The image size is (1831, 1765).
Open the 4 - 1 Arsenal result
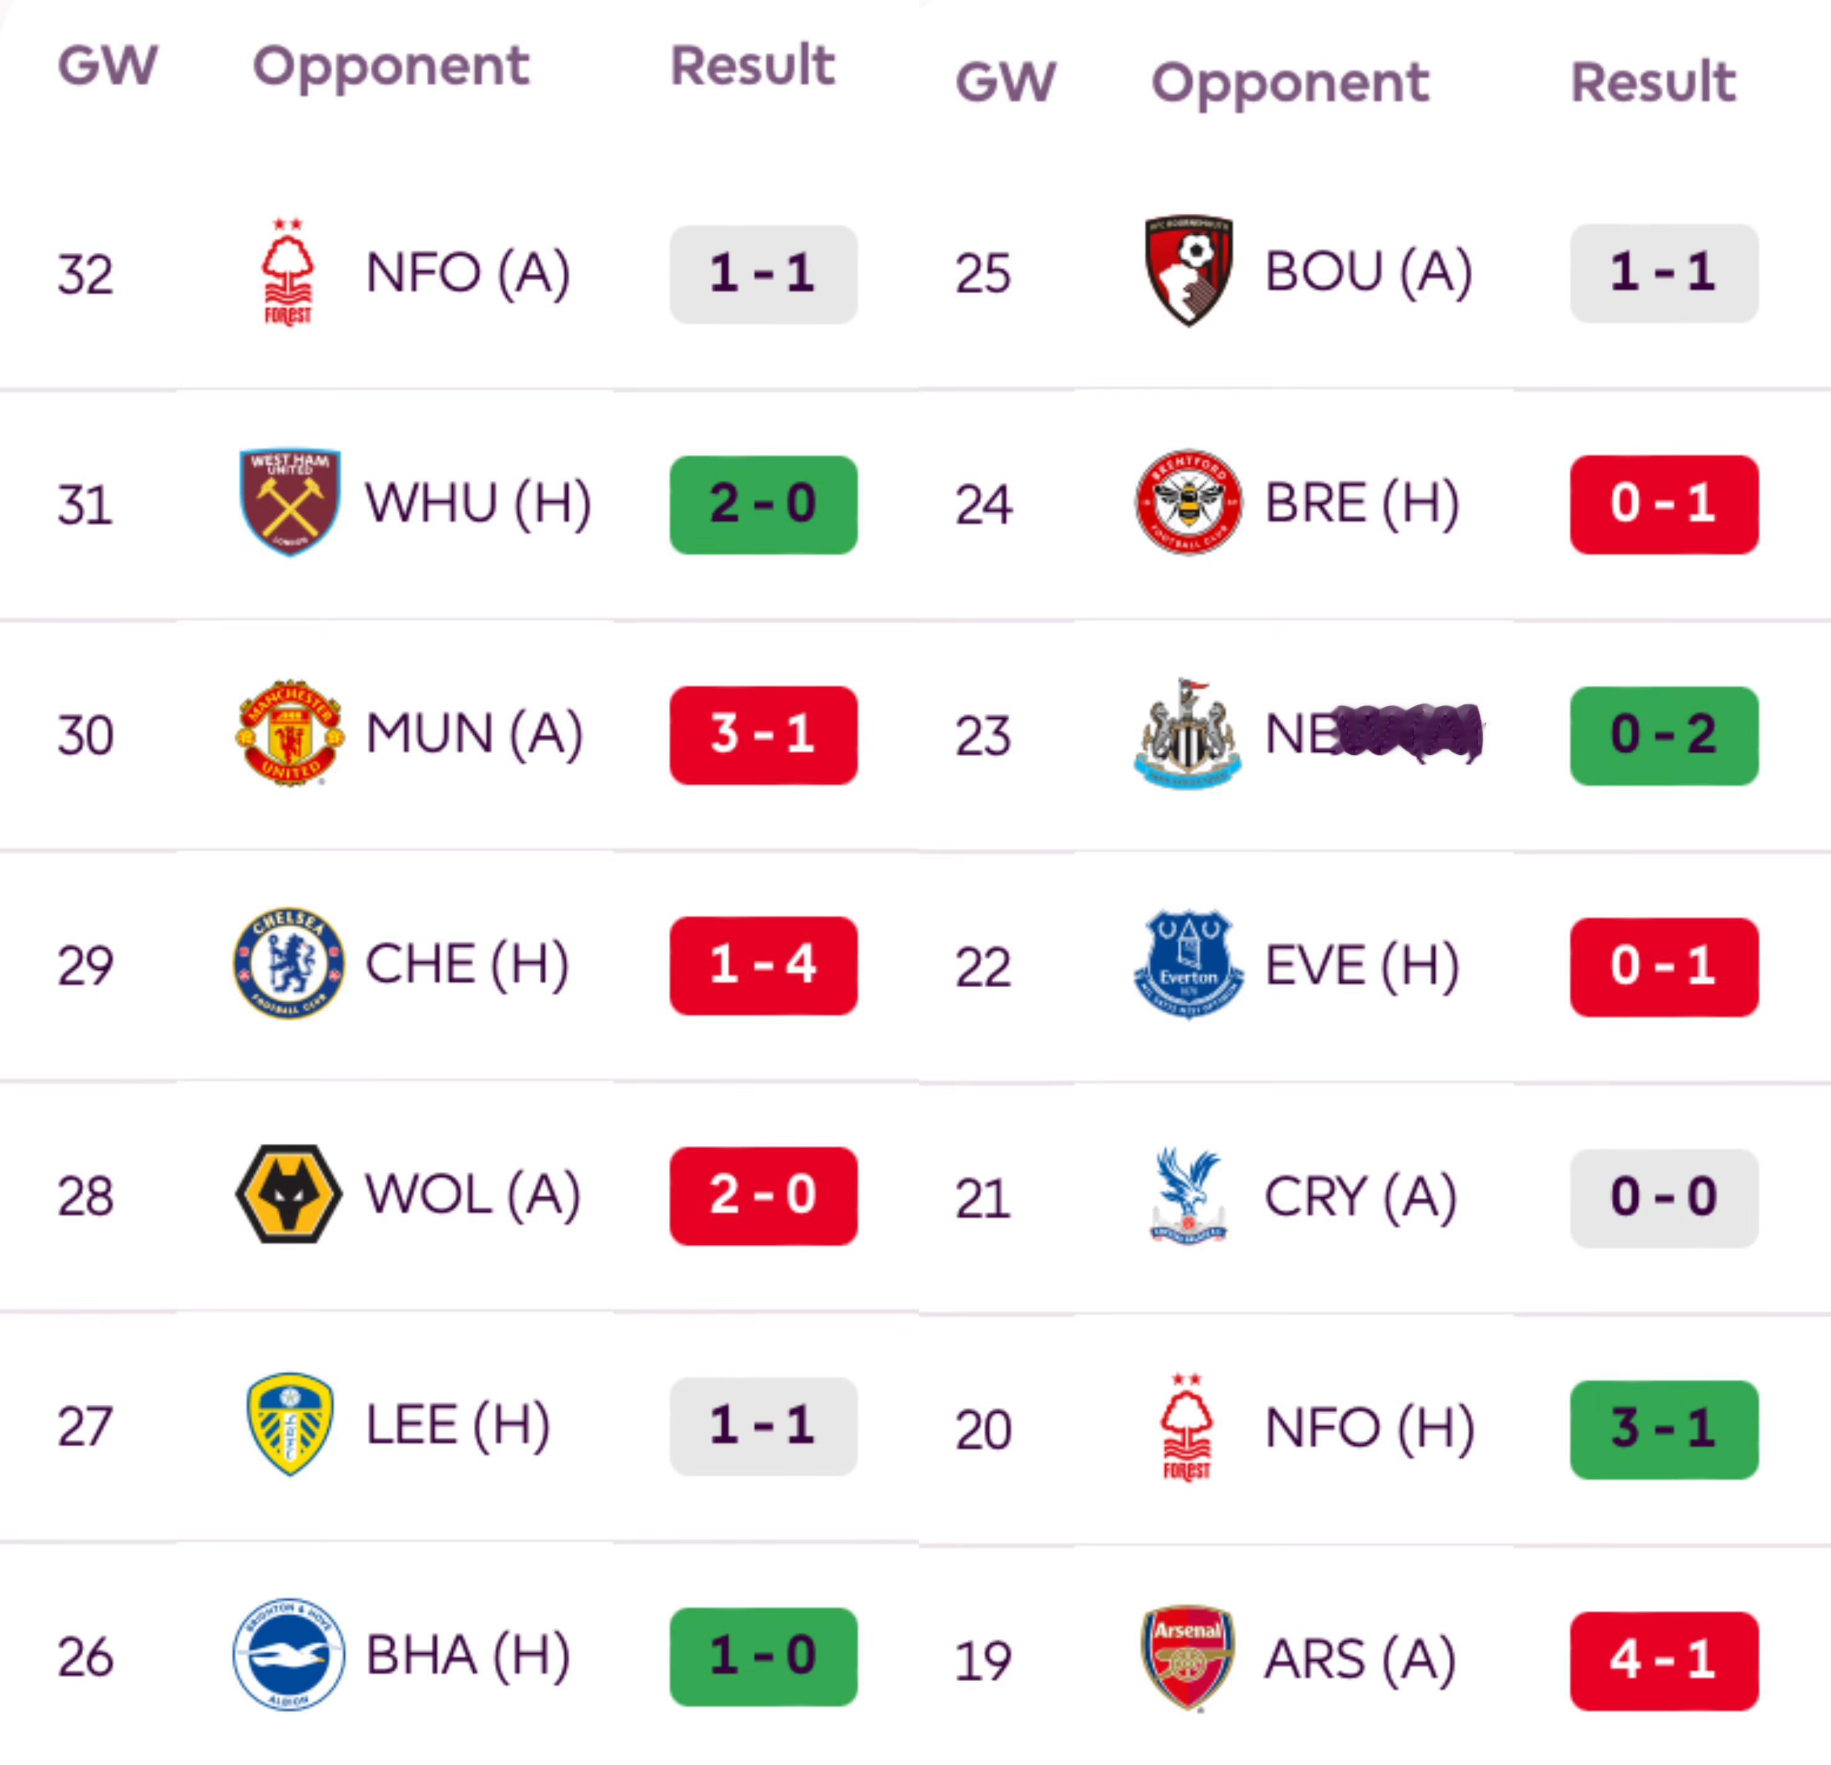1664,1661
